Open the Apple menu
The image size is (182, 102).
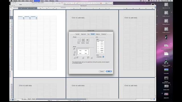[x=11, y=1]
